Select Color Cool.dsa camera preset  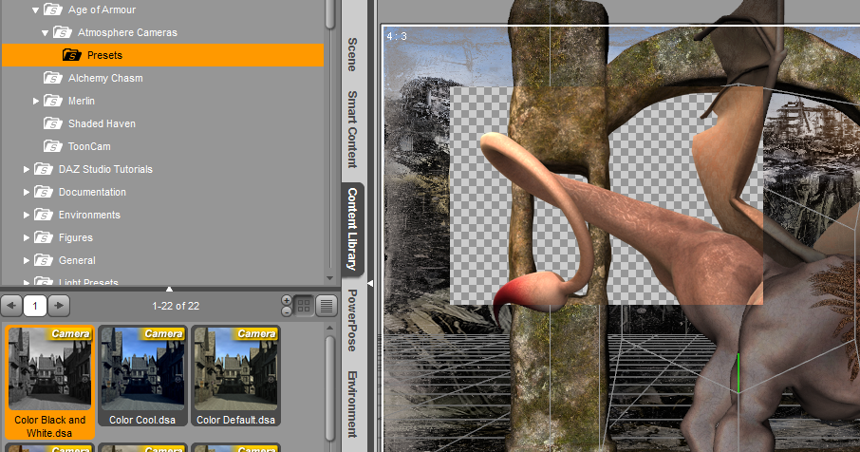tap(142, 376)
